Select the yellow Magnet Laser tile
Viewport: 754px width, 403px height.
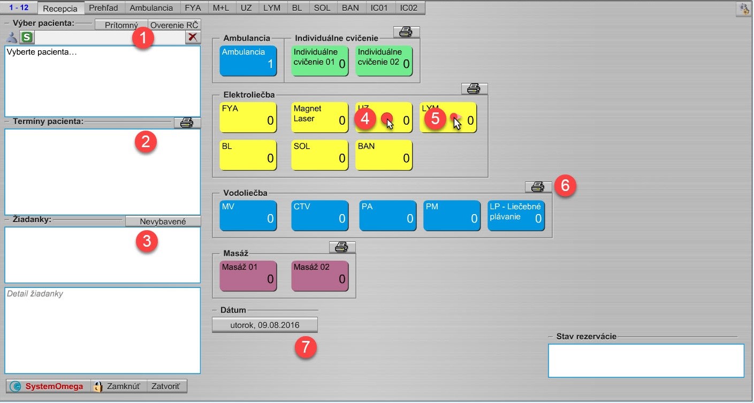pyautogui.click(x=319, y=117)
